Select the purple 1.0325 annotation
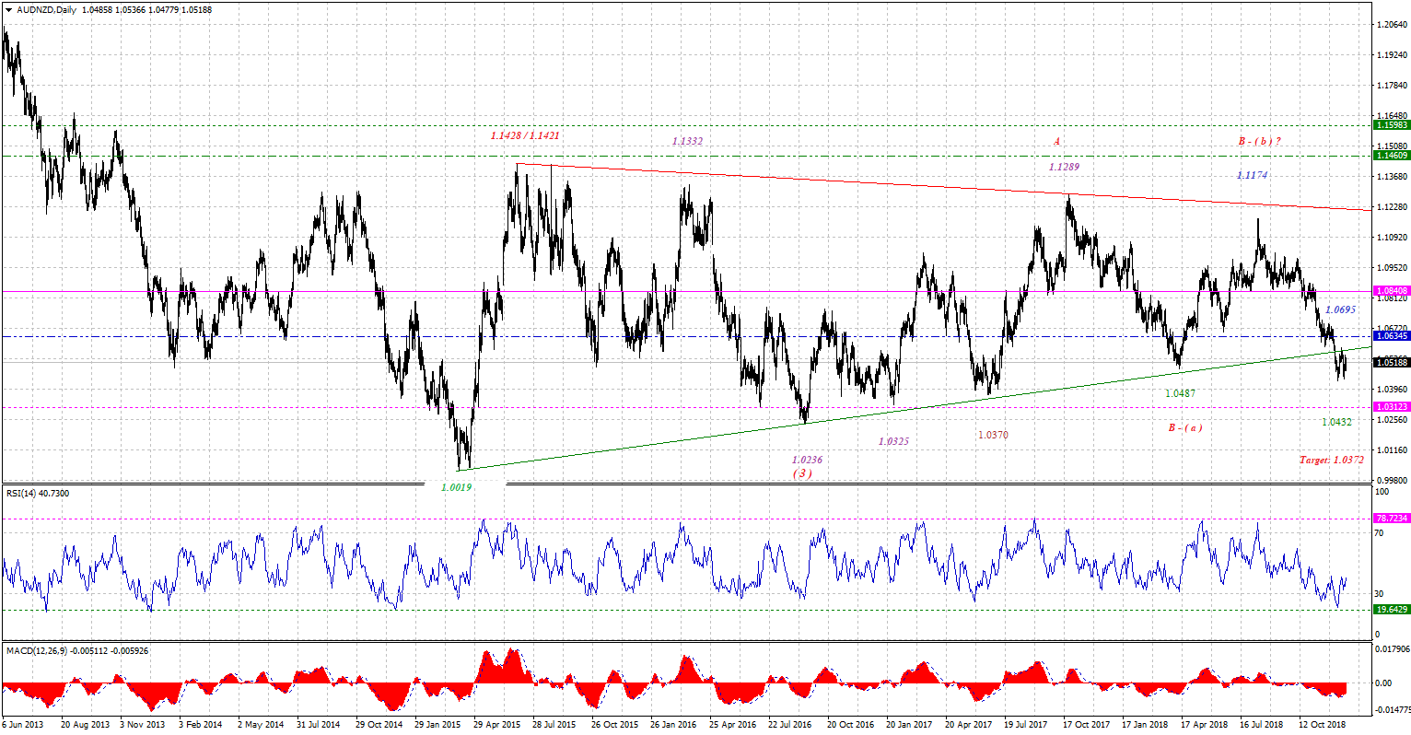Viewport: 1411px width, 735px height. coord(893,442)
